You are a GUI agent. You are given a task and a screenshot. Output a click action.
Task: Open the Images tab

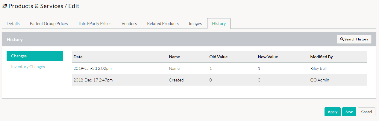click(195, 23)
